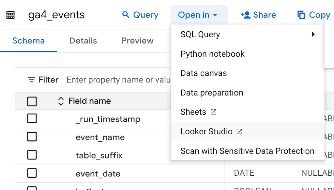Click the Filter label text
334x190 pixels.
coord(48,80)
